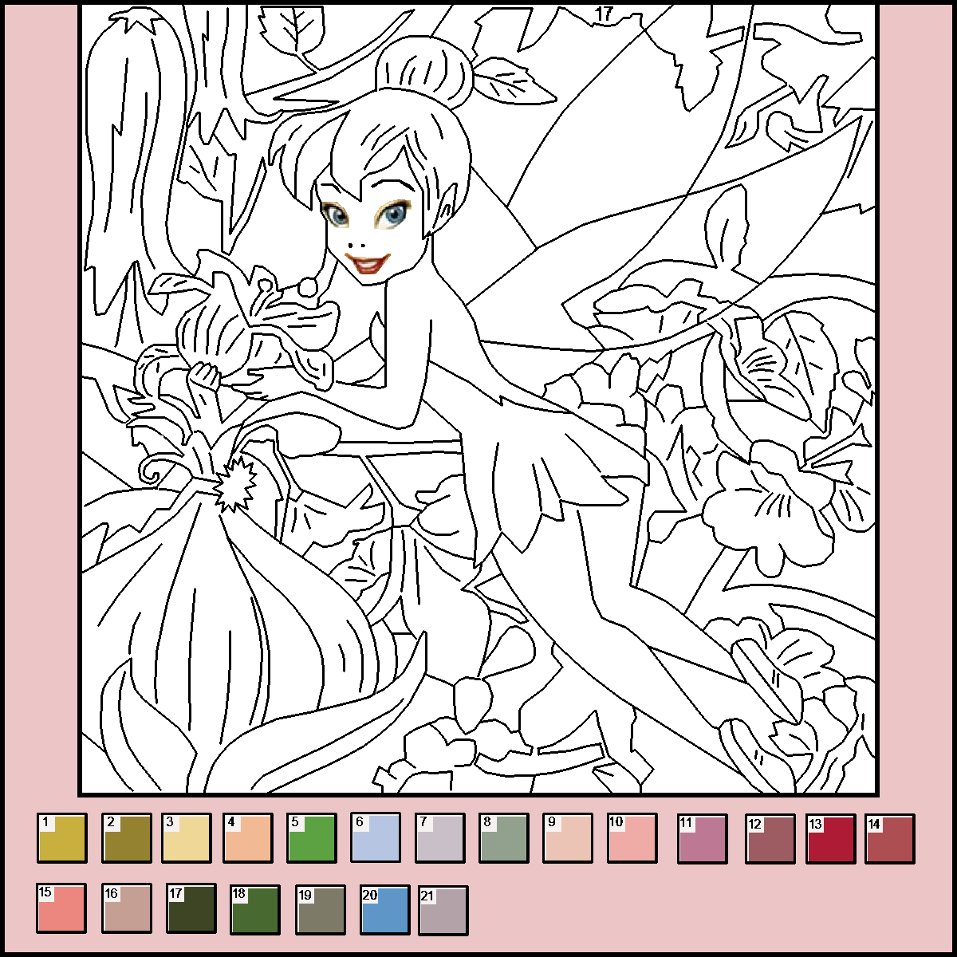This screenshot has height=957, width=957.
Task: Choose gray swatch number 21
Action: click(443, 908)
